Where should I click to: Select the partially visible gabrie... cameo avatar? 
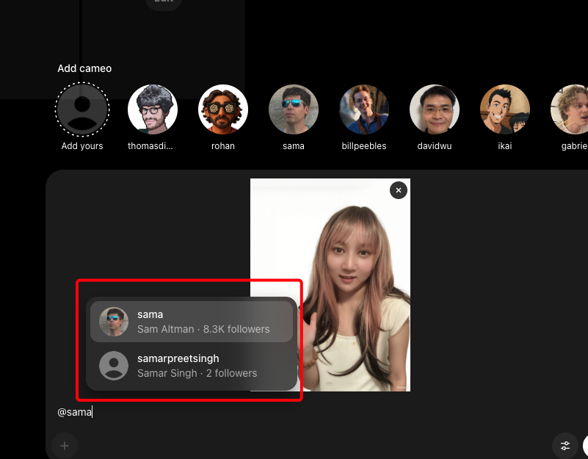click(571, 109)
